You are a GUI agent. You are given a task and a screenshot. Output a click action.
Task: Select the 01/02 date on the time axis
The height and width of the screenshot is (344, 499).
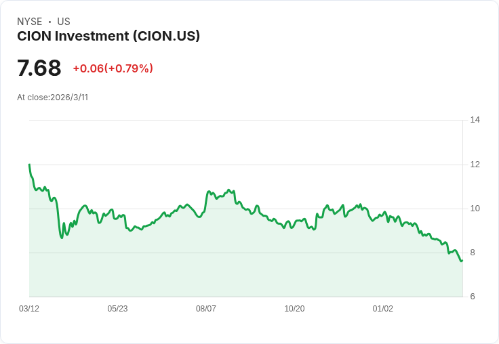click(x=383, y=309)
